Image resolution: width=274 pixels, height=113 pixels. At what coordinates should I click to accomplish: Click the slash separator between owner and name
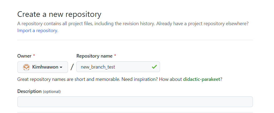tap(72, 67)
